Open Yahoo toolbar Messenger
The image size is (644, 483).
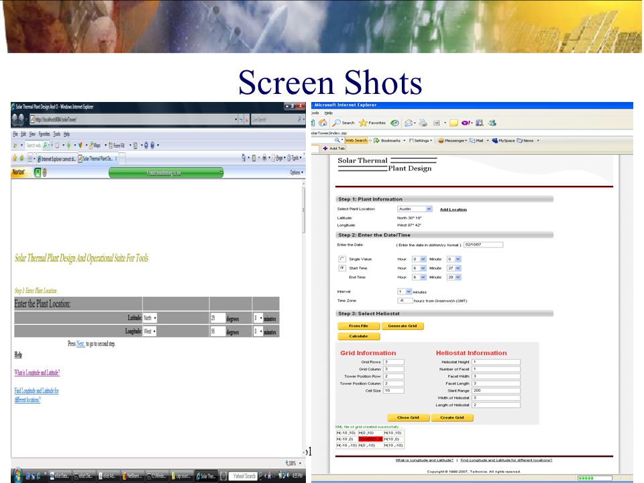(x=452, y=140)
